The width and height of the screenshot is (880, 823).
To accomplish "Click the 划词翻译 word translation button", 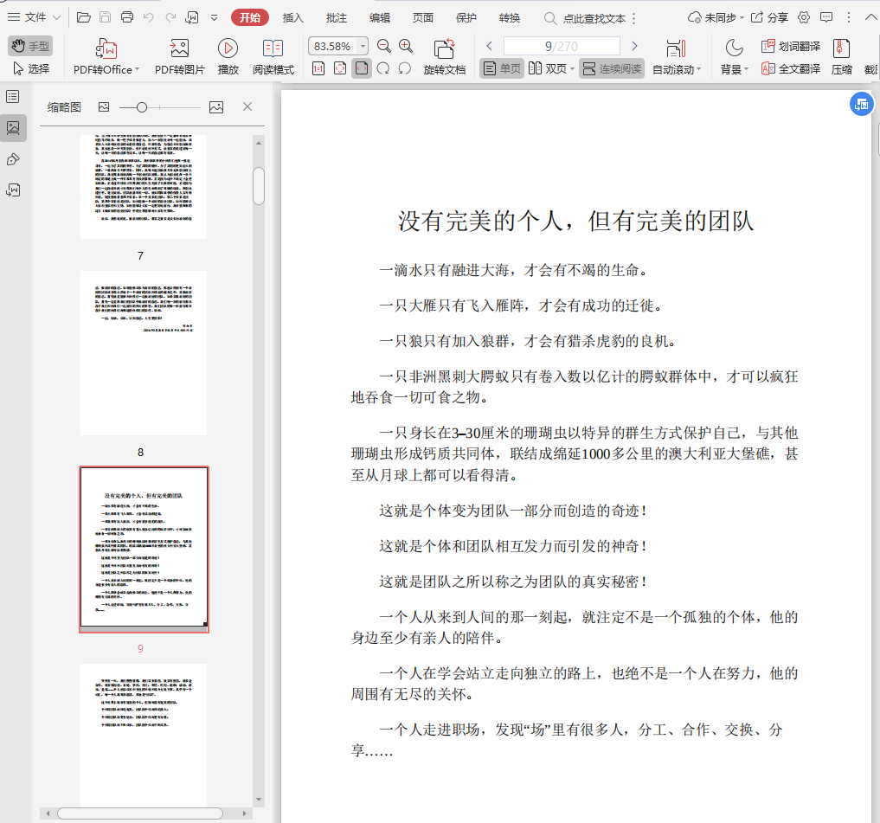I will click(791, 46).
